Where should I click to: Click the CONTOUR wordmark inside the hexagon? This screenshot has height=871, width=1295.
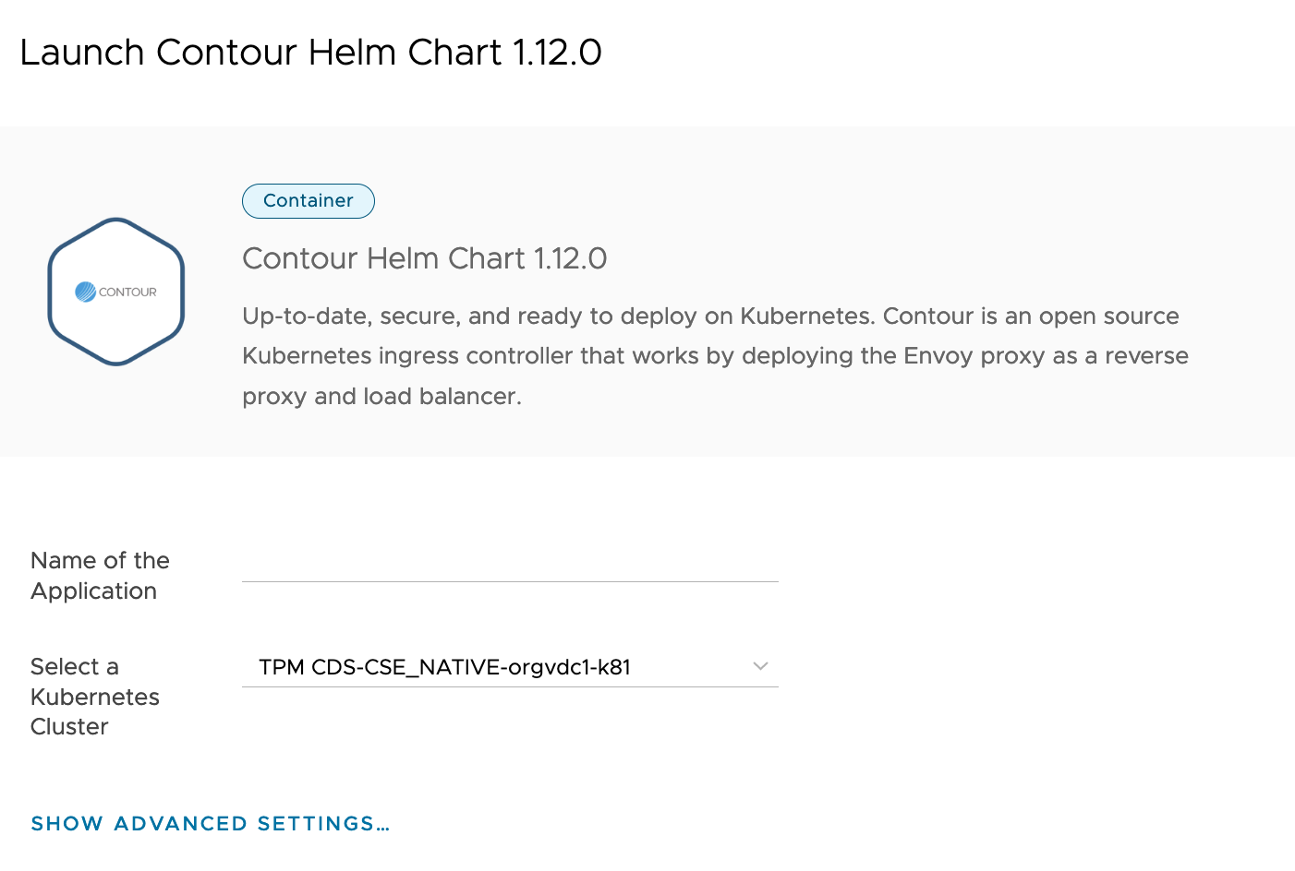127,292
